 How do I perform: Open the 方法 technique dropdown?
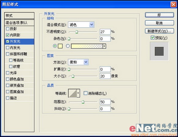pyautogui.click(x=78, y=62)
